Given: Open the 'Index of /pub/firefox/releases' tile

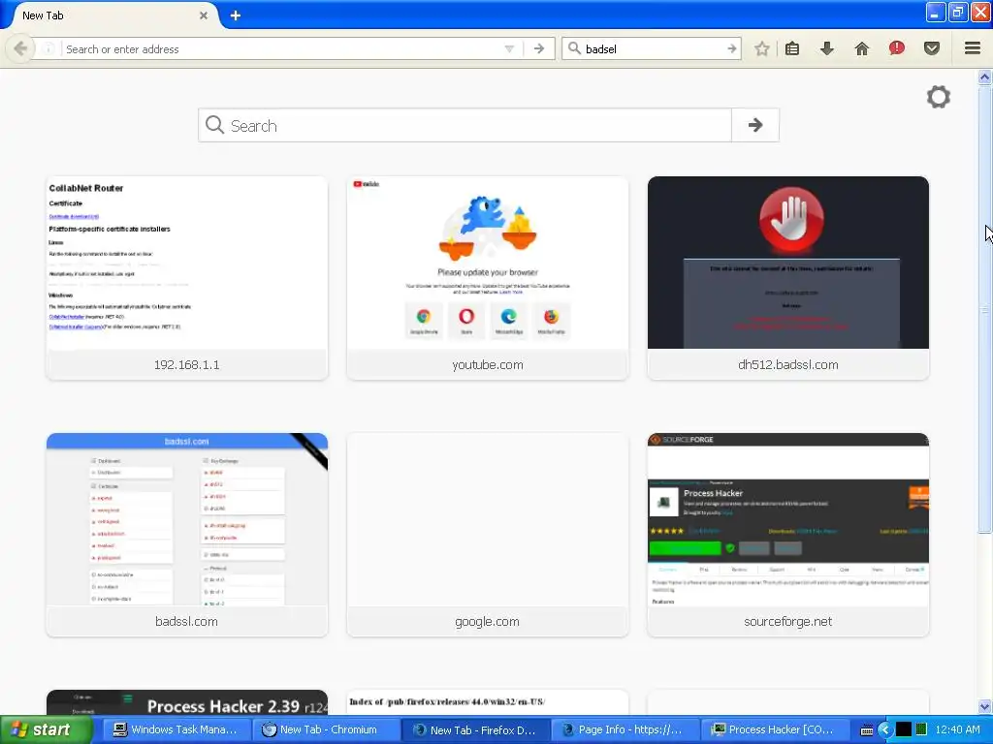Looking at the screenshot, I should 488,703.
